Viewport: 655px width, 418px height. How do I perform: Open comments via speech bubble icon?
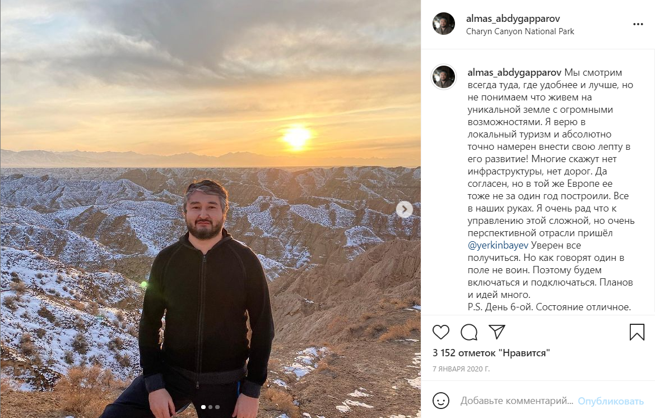pyautogui.click(x=469, y=332)
